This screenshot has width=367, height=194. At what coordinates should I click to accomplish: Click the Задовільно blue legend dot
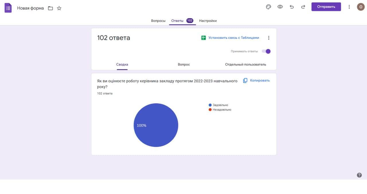[210, 105]
